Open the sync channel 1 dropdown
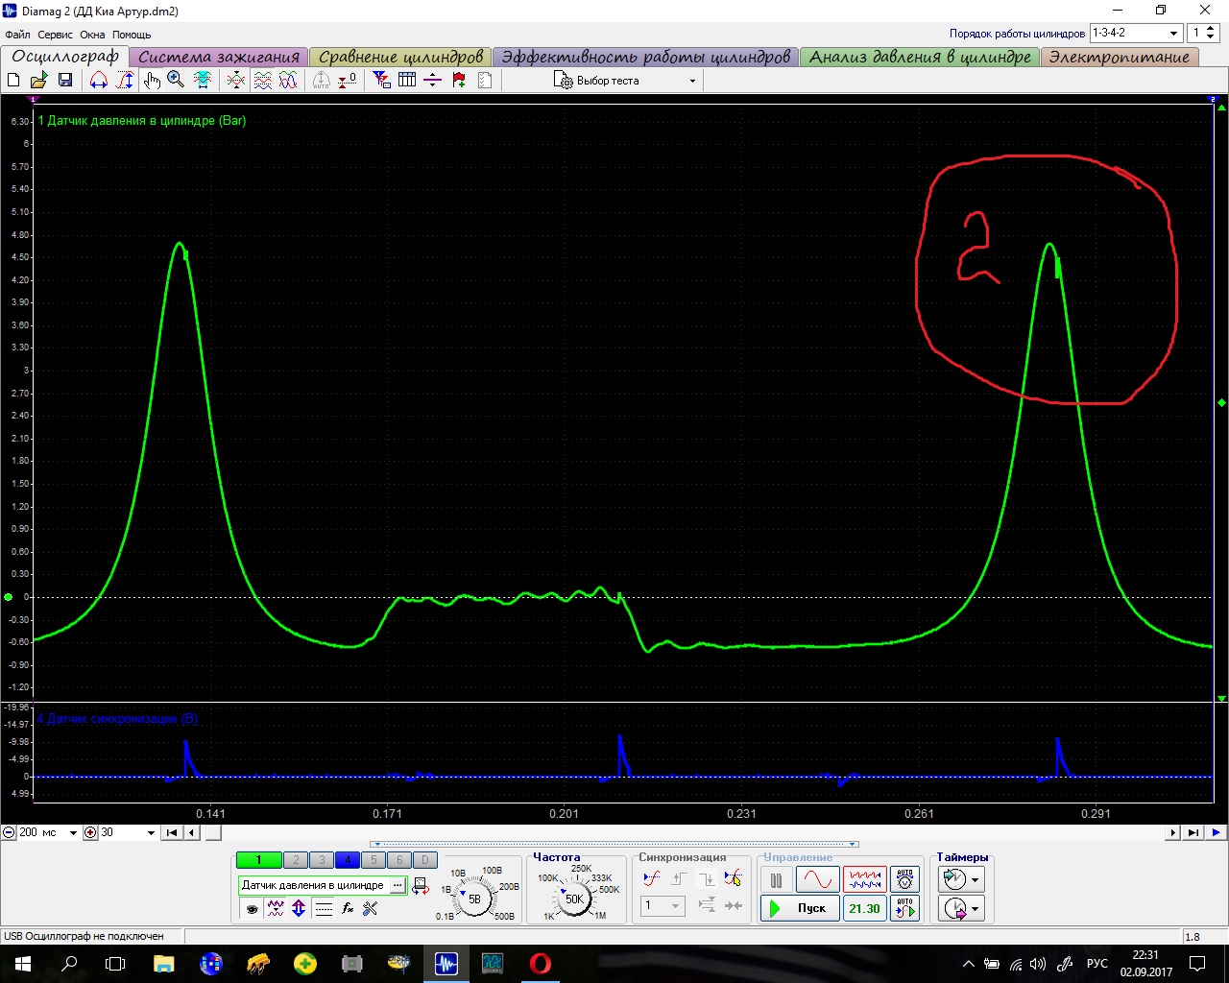This screenshot has width=1229, height=983. [663, 905]
